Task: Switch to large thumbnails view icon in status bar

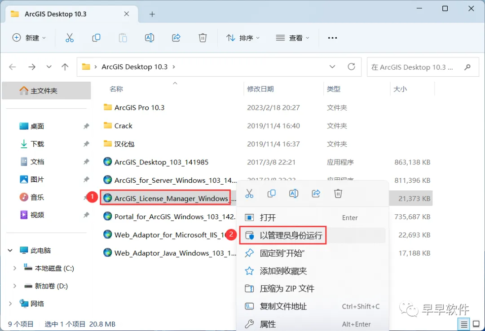Action: [476, 324]
